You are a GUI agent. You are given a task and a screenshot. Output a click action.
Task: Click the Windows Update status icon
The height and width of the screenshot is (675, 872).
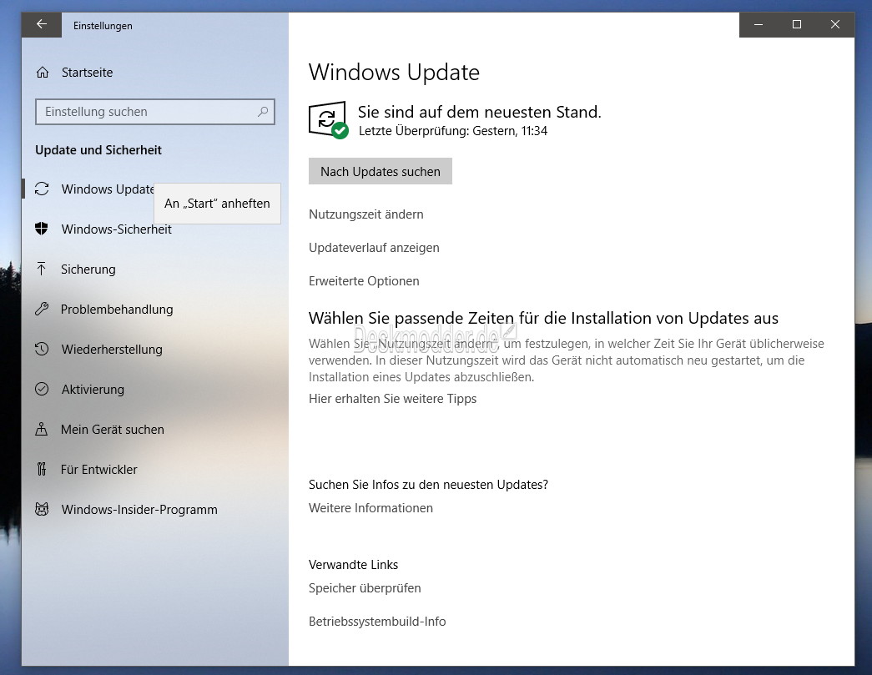pos(328,119)
